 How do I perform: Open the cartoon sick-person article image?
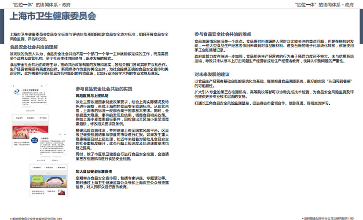pyautogui.click(x=48, y=181)
